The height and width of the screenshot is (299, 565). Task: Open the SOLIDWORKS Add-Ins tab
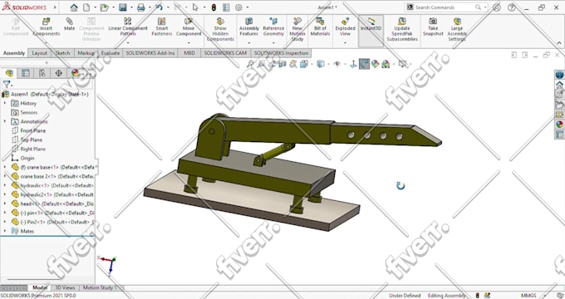click(x=150, y=53)
